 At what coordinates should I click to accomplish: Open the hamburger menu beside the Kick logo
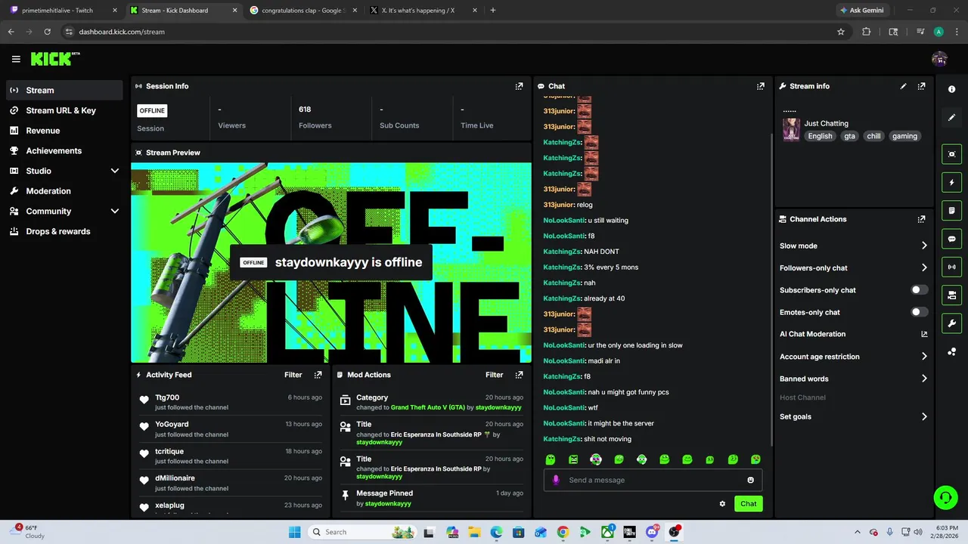16,59
